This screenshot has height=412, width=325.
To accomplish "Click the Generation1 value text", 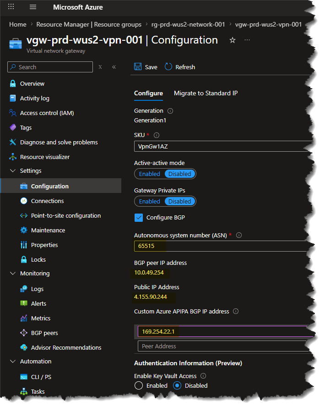I will pos(150,121).
